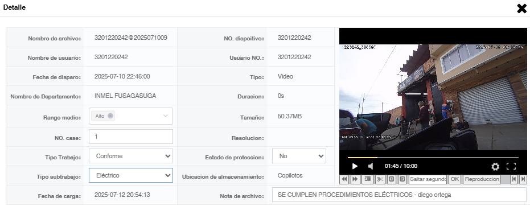Jump to previous video file
The width and height of the screenshot is (530, 206).
[x=514, y=179]
